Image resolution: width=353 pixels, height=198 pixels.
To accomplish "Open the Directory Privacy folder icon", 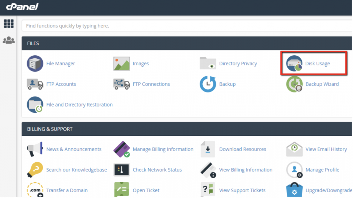I will [208, 63].
